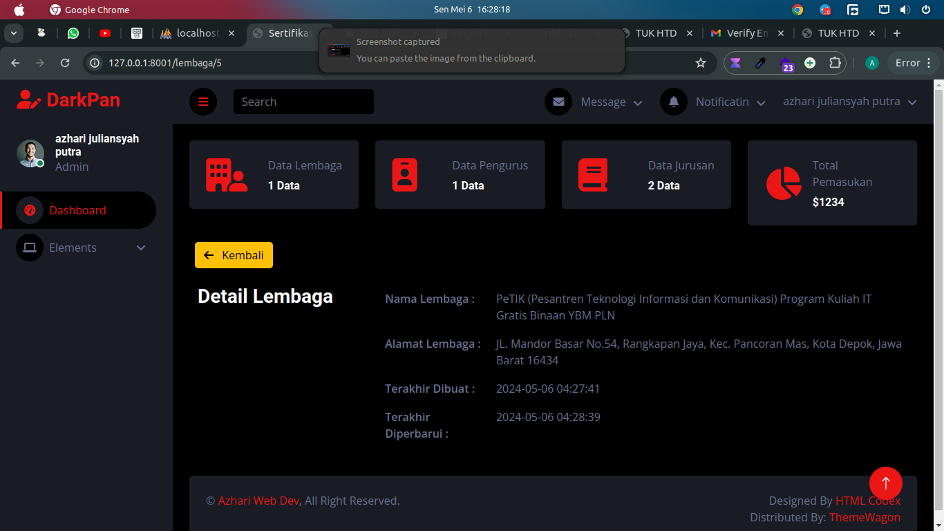Open the Notificatin dropdown

coord(730,102)
